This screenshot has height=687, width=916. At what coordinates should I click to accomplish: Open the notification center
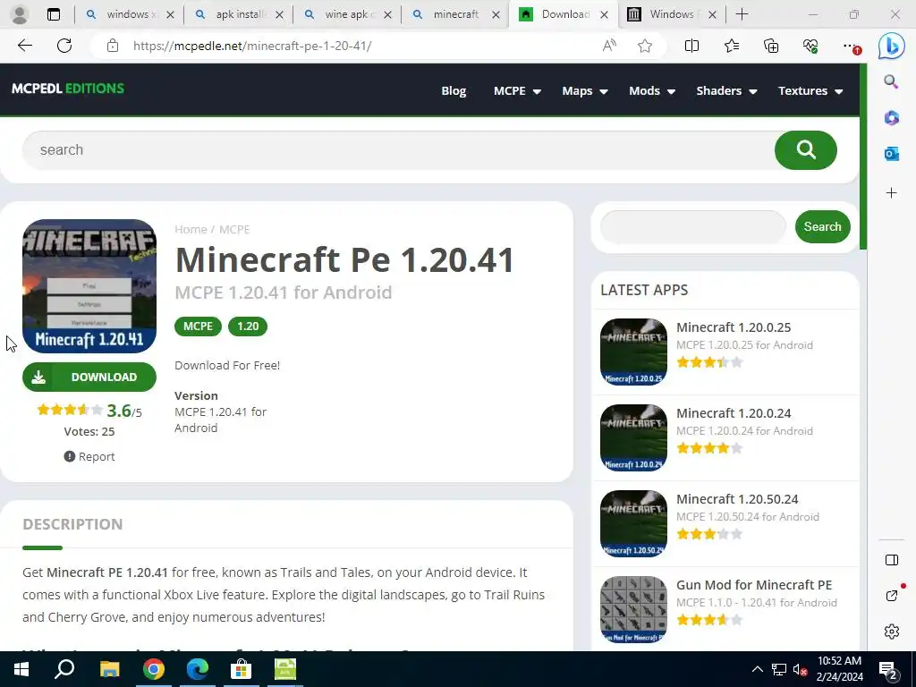(889, 670)
